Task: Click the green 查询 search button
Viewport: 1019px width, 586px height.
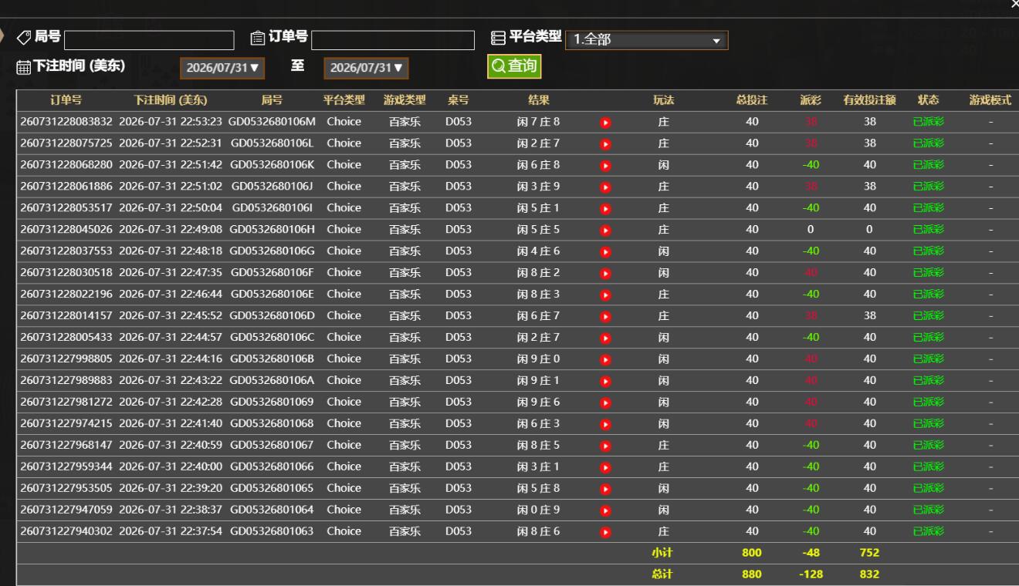Action: (514, 66)
